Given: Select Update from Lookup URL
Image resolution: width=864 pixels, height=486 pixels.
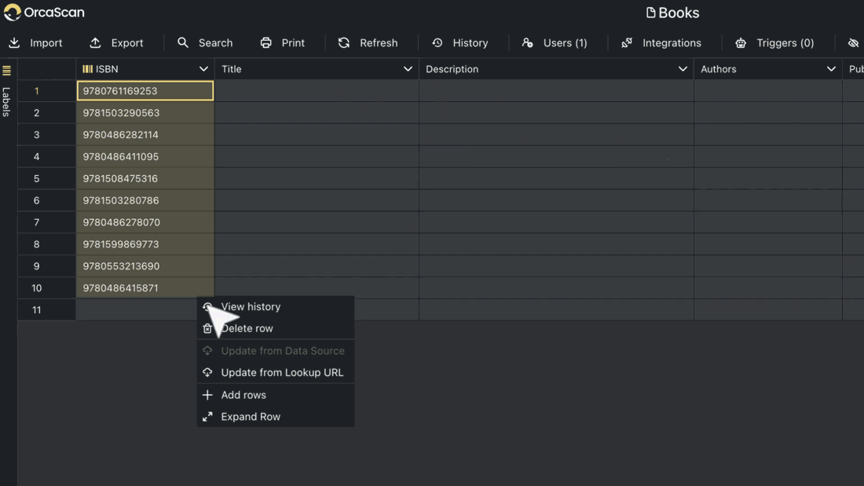Looking at the screenshot, I should (x=282, y=372).
